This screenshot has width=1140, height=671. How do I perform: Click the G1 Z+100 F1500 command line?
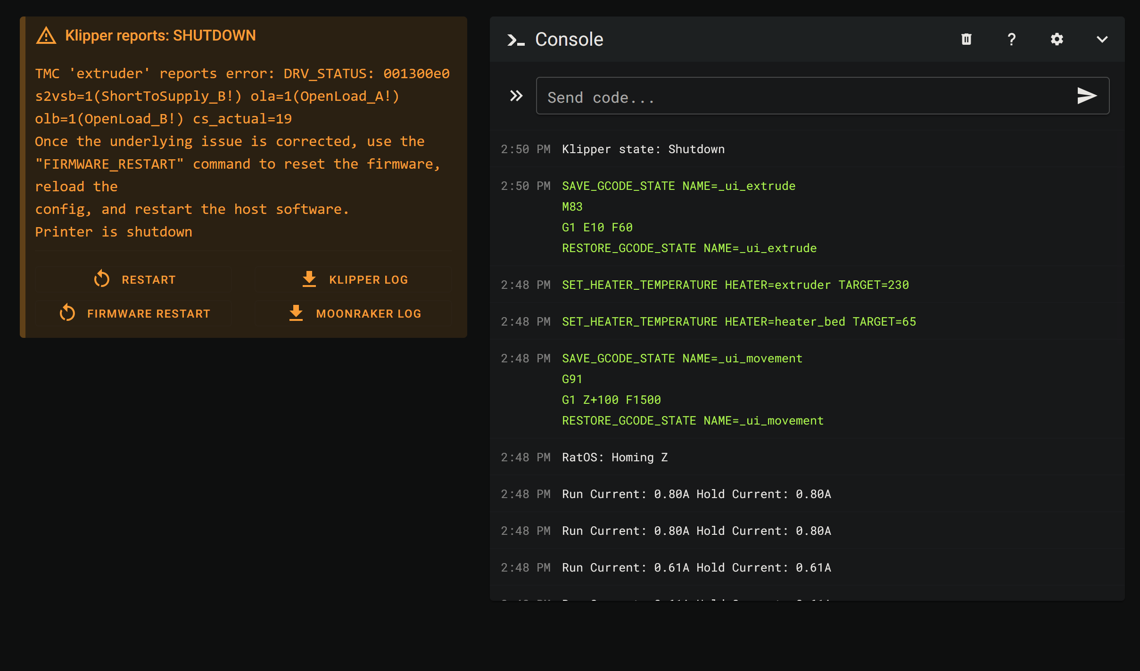611,400
